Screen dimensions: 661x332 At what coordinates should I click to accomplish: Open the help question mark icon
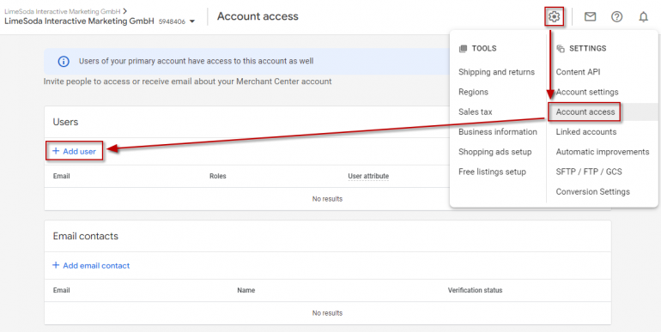[x=616, y=17]
